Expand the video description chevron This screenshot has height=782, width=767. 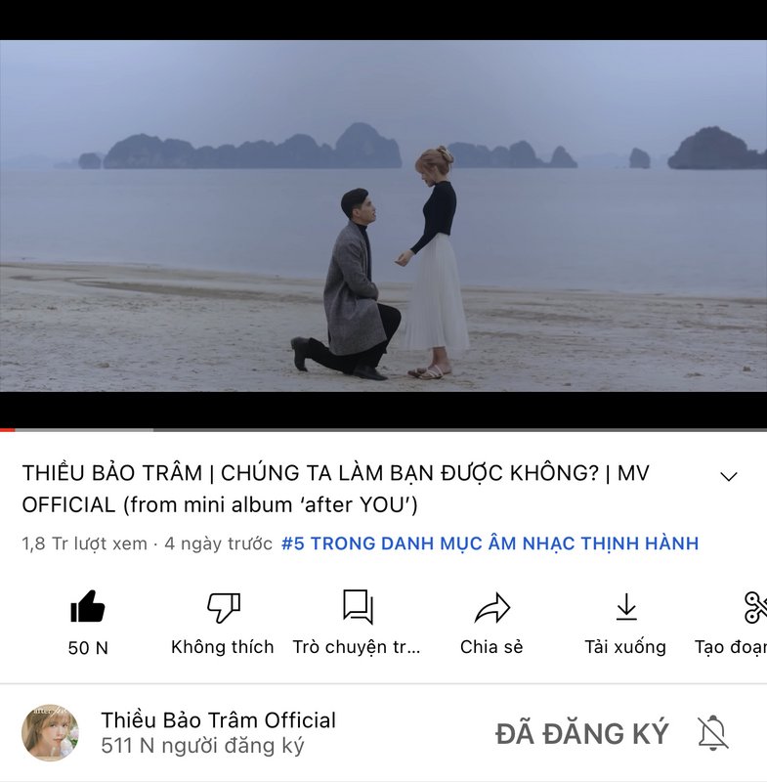coord(728,477)
